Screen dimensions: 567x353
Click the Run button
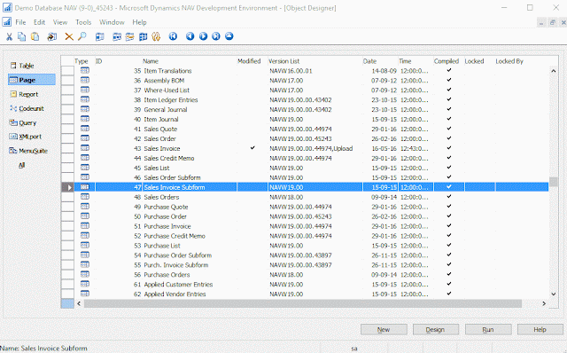[488, 329]
